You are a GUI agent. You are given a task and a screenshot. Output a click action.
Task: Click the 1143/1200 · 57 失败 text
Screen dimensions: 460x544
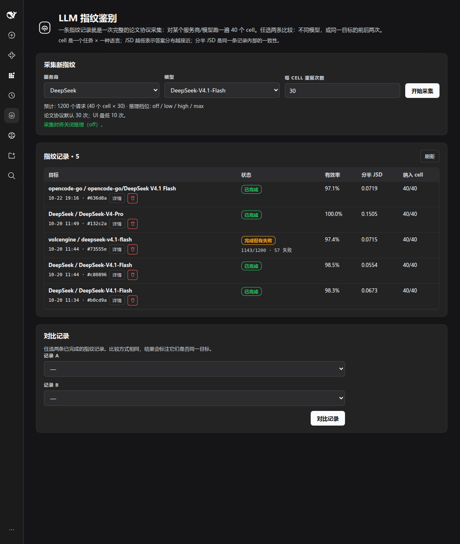coord(266,250)
